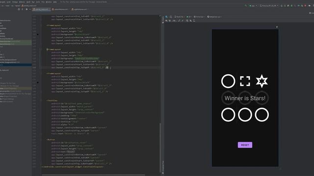Open the Navigate menu
The image size is (314, 176).
(x=2, y=2)
